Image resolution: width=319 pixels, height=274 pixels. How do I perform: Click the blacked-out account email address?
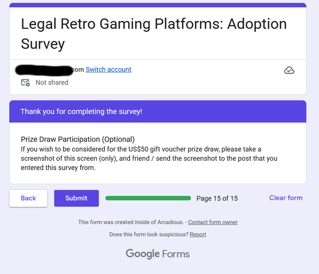click(x=44, y=70)
